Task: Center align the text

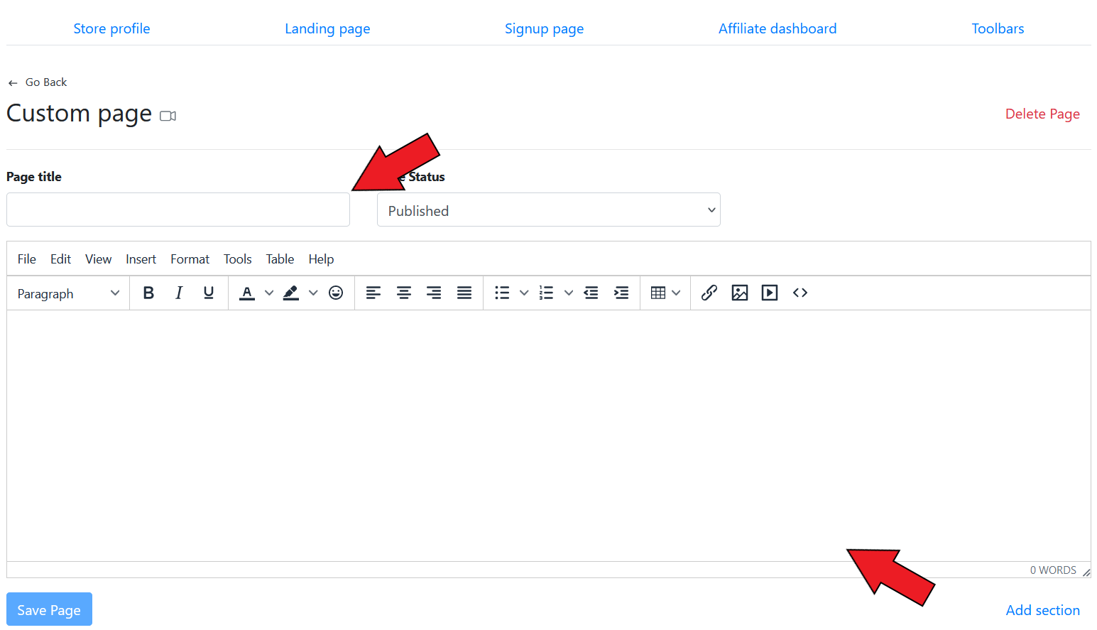Action: (x=404, y=293)
